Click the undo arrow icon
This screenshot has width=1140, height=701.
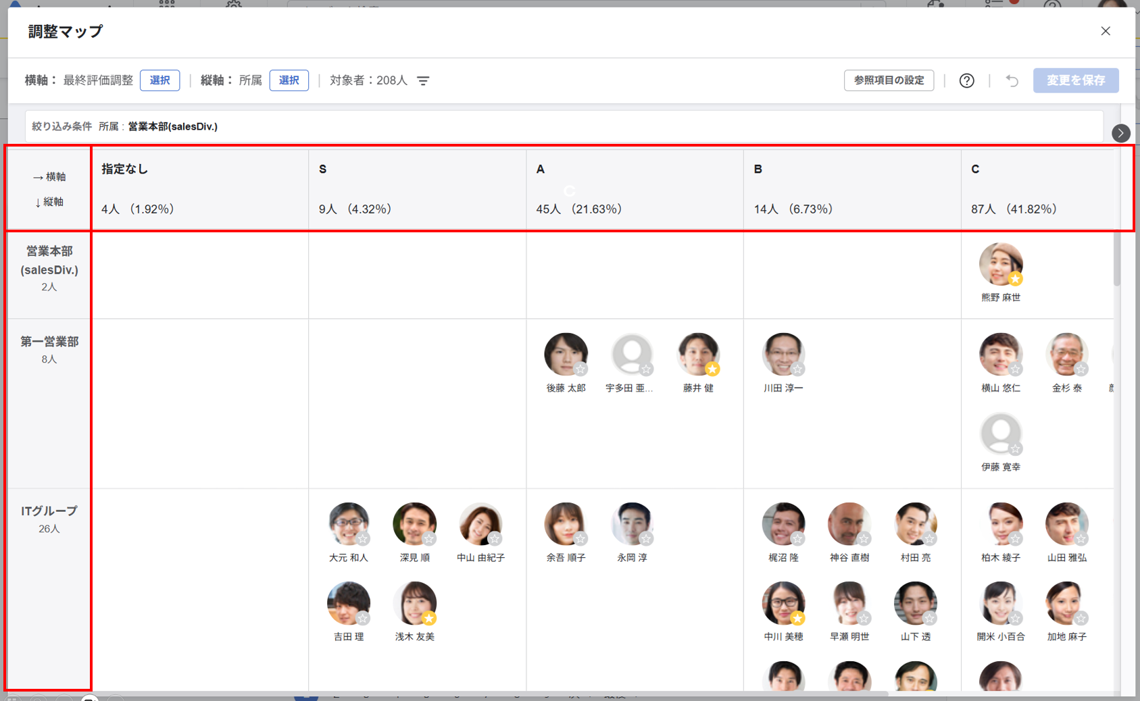pyautogui.click(x=1012, y=81)
